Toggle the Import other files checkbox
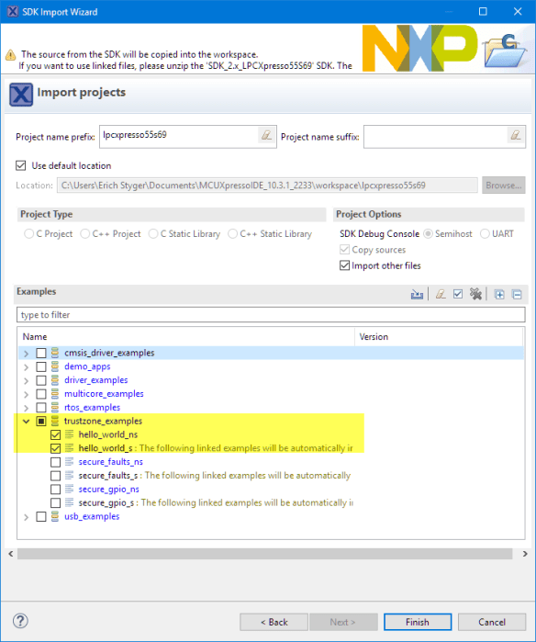Screen dimensions: 536x642 [344, 265]
